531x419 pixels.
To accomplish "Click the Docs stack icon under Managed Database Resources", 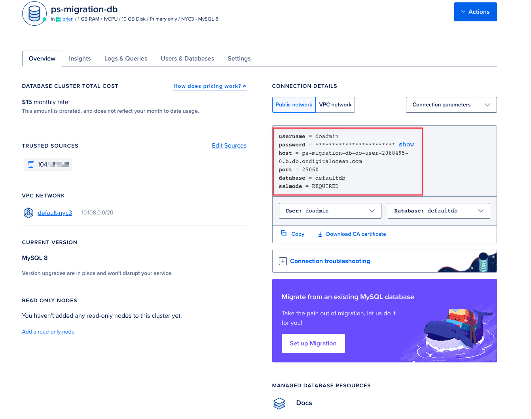I will point(279,403).
